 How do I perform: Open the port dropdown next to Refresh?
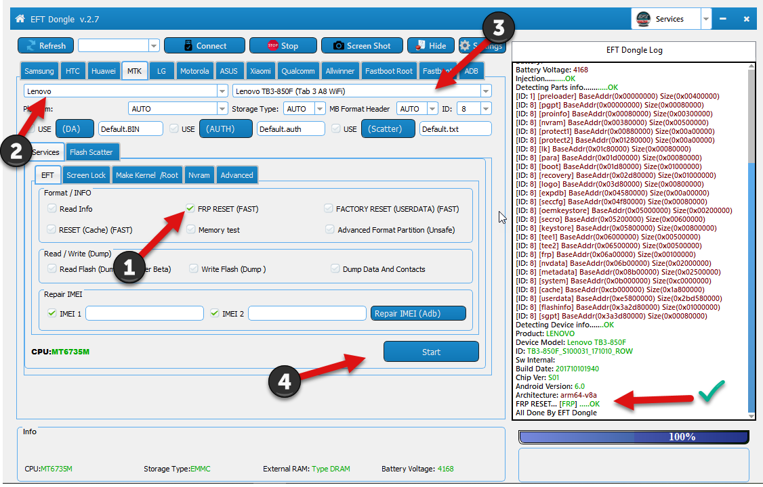tap(154, 45)
